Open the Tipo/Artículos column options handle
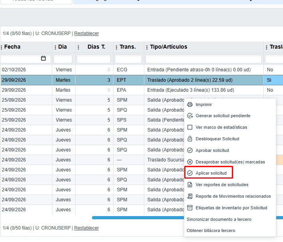 [x=147, y=47]
